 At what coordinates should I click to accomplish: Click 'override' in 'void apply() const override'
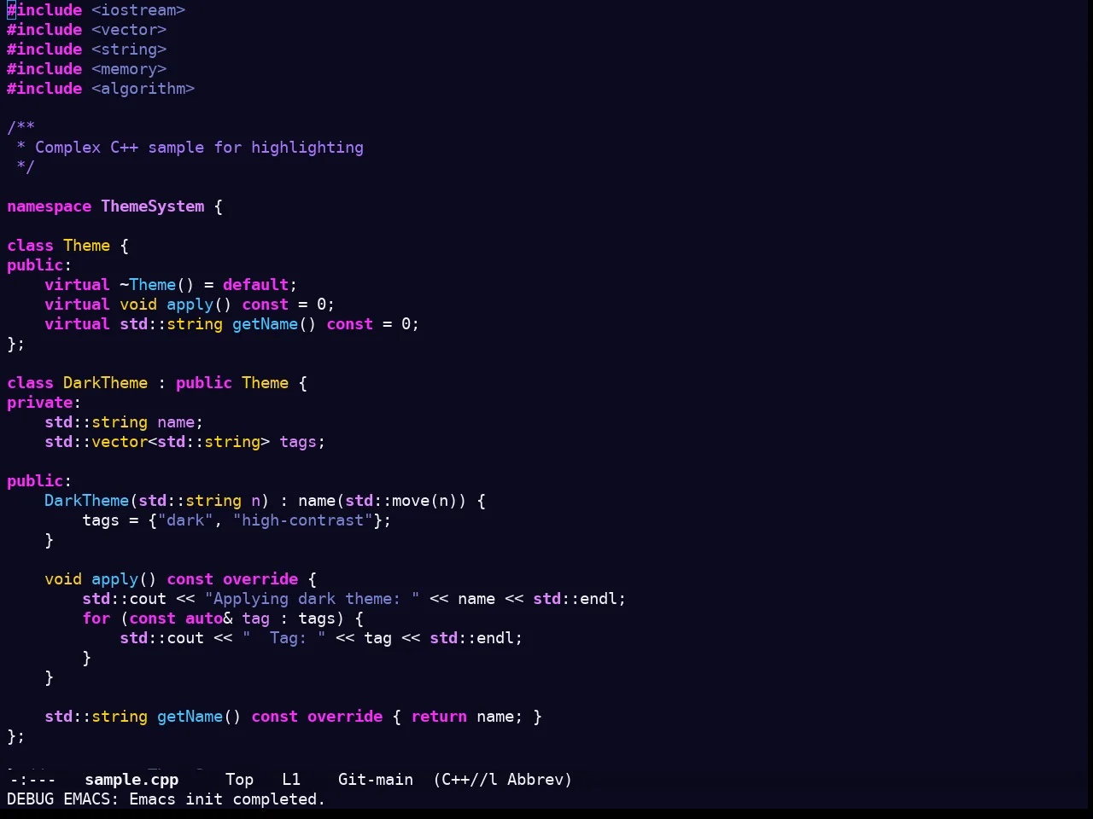coord(260,579)
